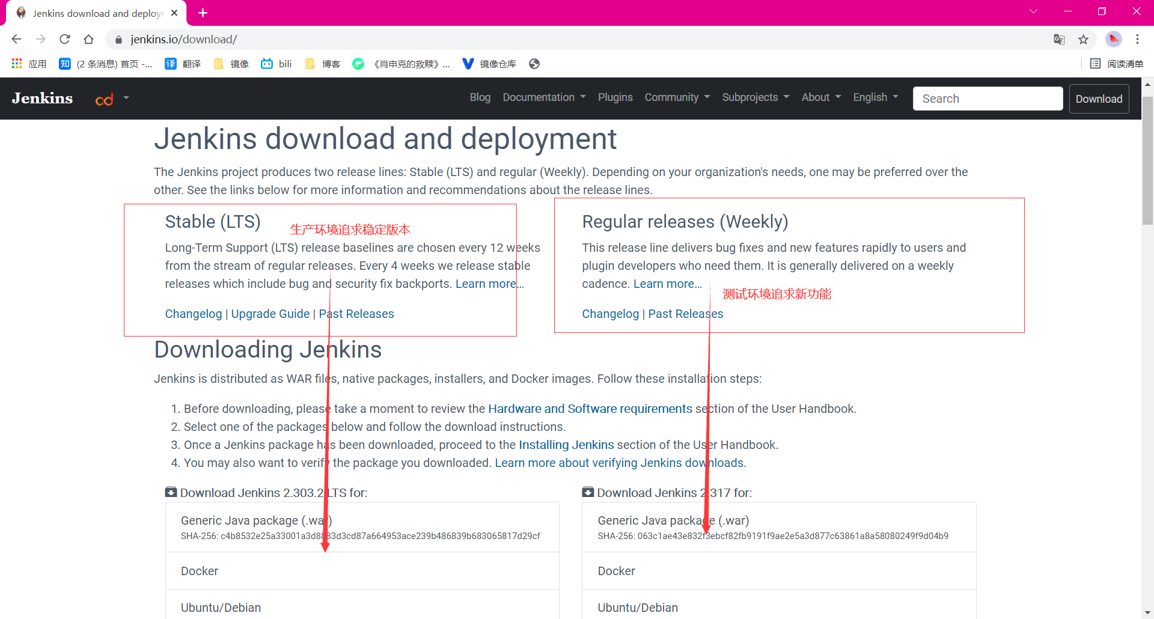Open the 翻译 bookmark
Screen dimensions: 1154x619
183,64
